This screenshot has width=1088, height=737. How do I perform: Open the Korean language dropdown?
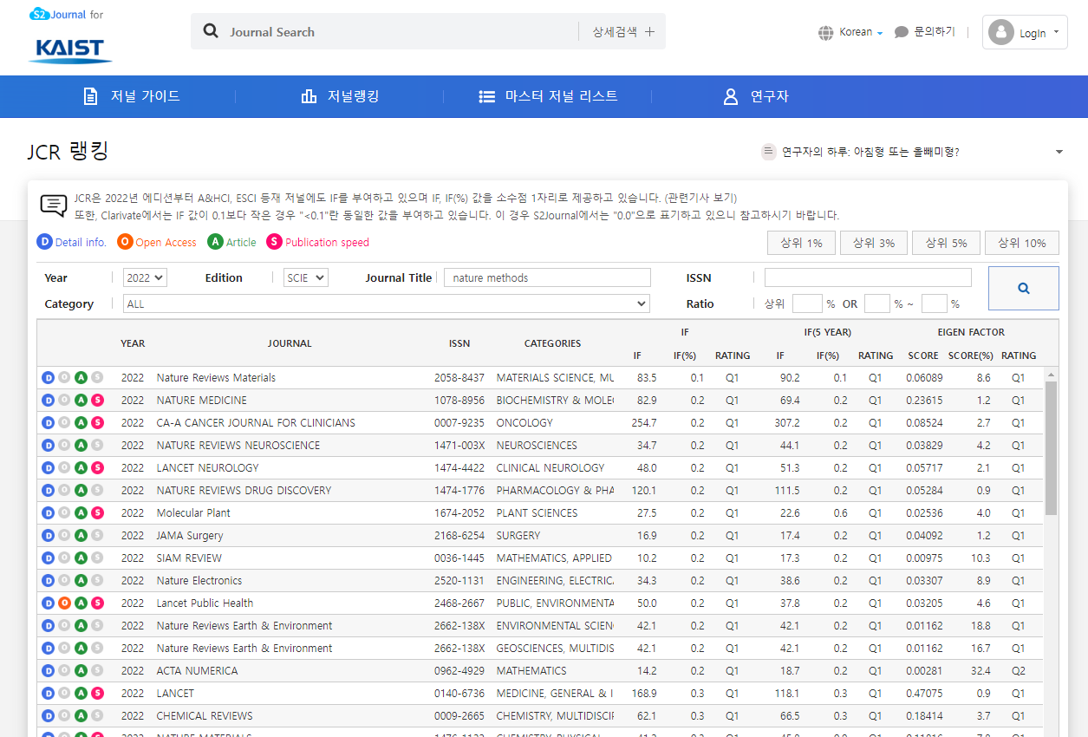pos(862,32)
